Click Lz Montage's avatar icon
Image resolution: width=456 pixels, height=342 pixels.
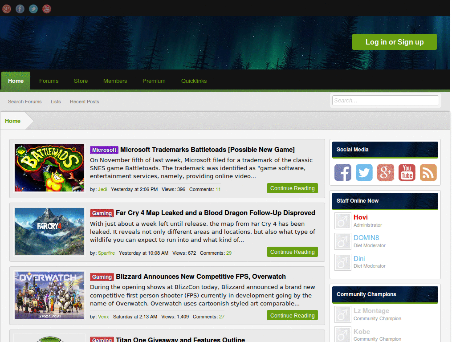pos(343,314)
